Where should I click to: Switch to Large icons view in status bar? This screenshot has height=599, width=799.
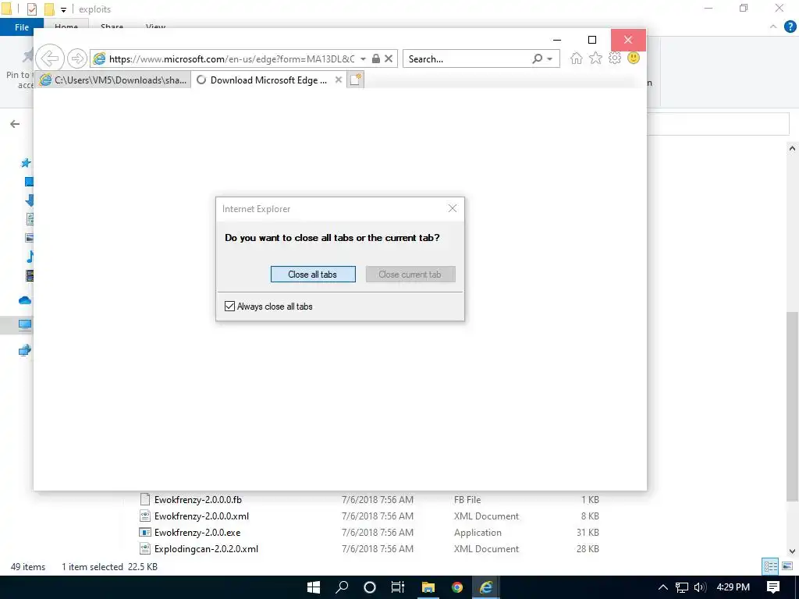point(787,566)
